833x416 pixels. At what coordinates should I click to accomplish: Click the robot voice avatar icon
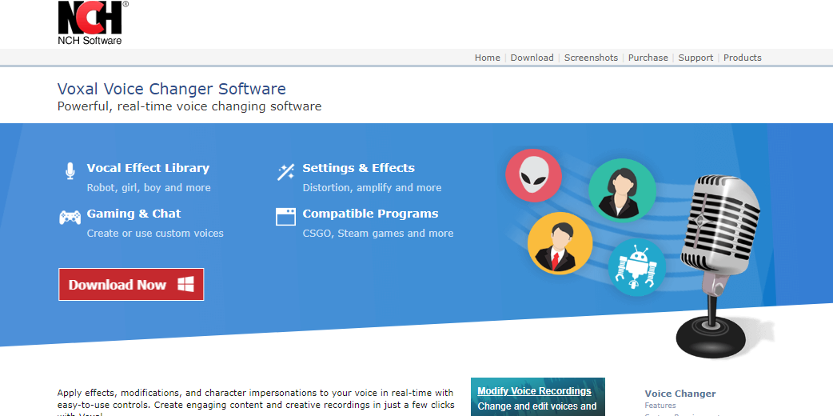[x=636, y=267]
